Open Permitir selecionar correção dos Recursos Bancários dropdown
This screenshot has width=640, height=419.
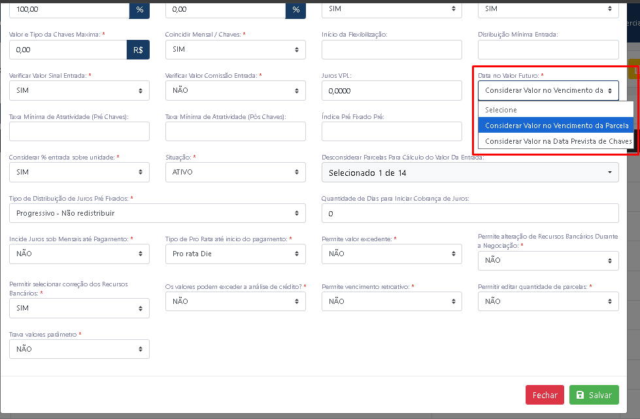point(79,308)
